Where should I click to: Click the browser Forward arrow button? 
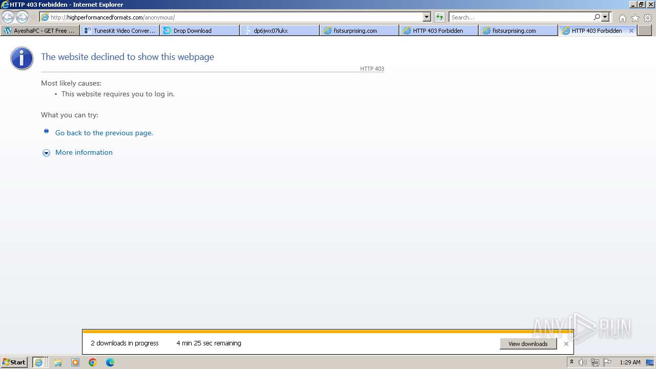22,17
